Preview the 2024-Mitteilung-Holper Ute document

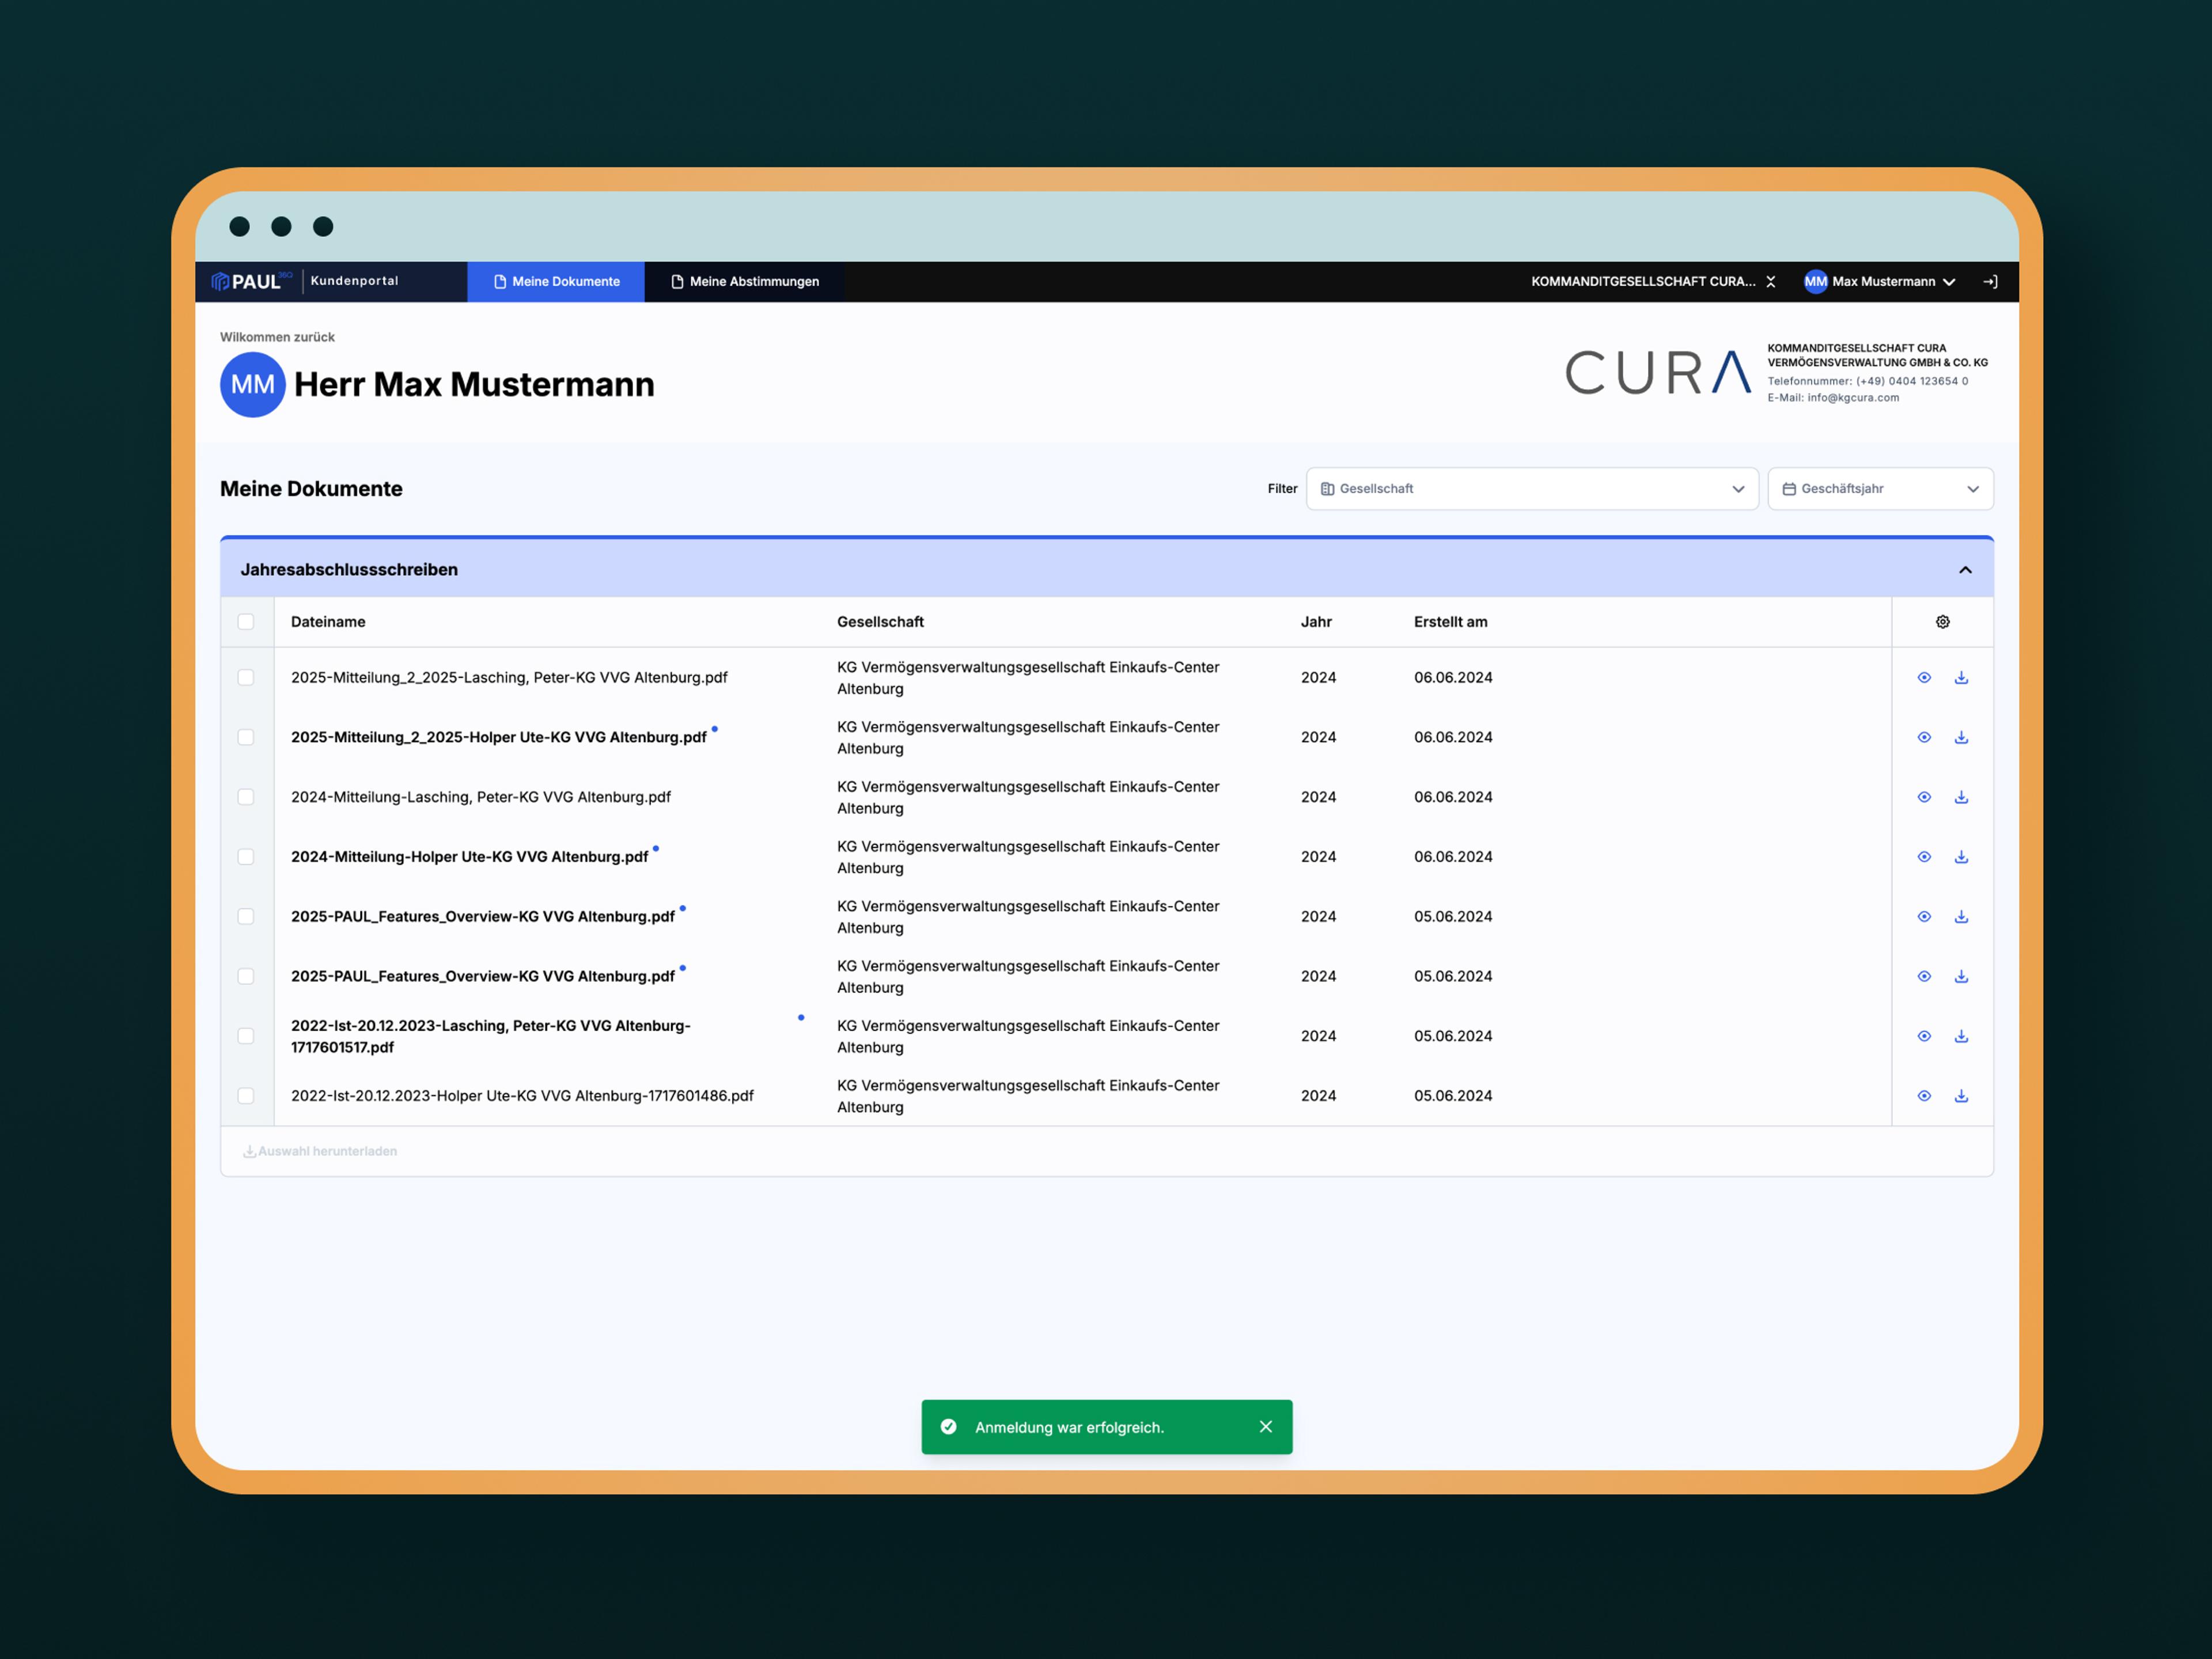[x=1923, y=857]
